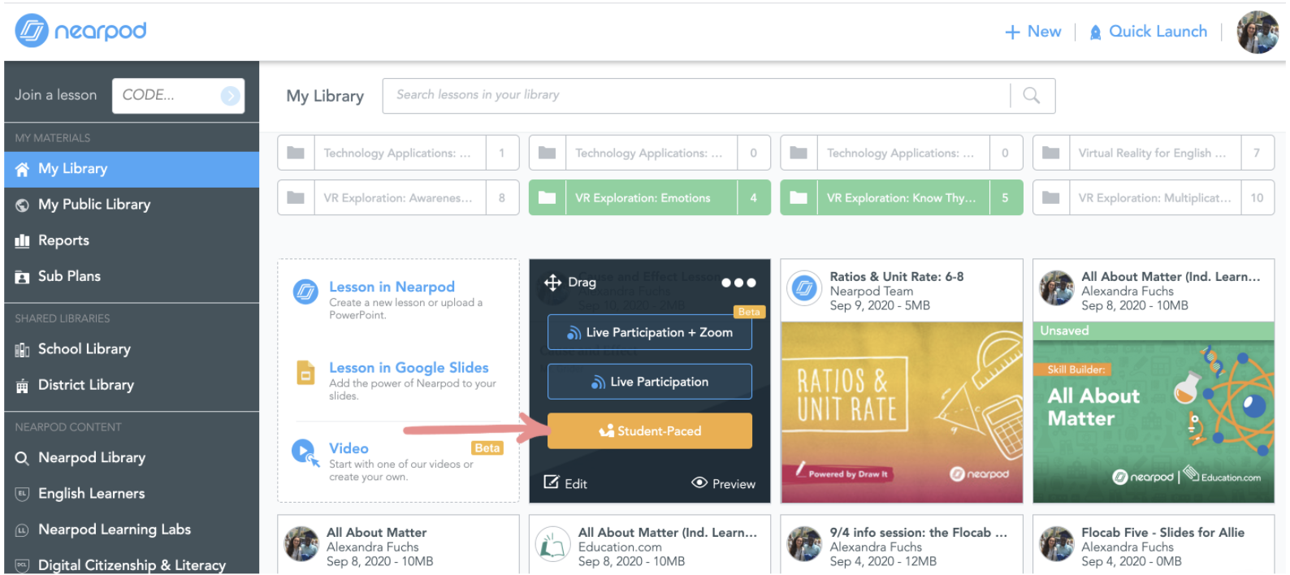Image resolution: width=1290 pixels, height=575 pixels.
Task: Open the VR Exploration: Emotions folder
Action: pyautogui.click(x=642, y=198)
